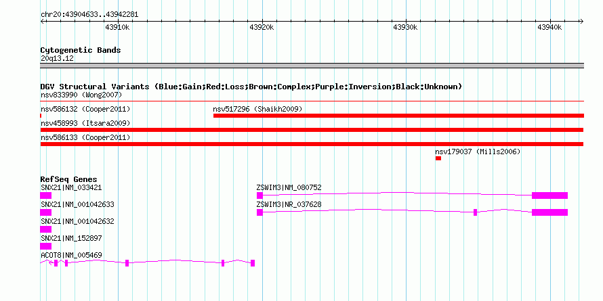603x301 pixels.
Task: Click the left arrow end of ruler
Action: click(x=42, y=22)
